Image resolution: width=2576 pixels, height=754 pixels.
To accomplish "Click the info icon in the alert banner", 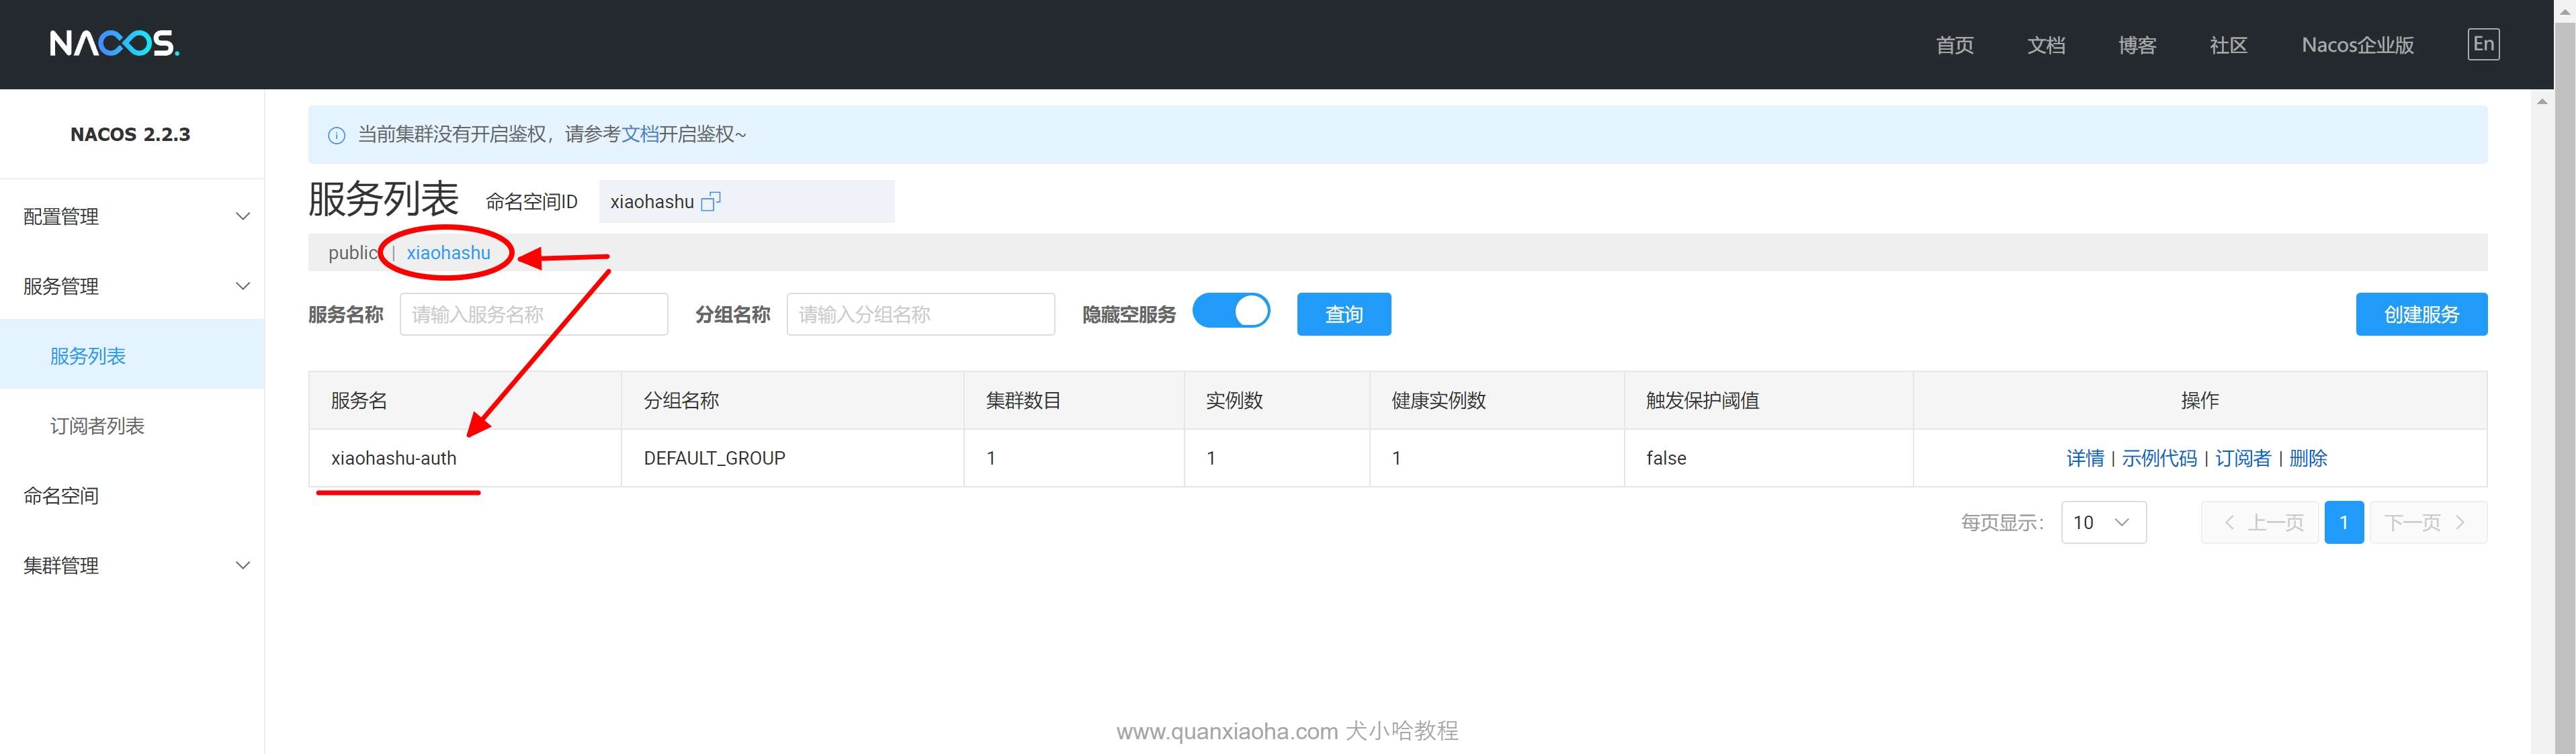I will tap(337, 135).
